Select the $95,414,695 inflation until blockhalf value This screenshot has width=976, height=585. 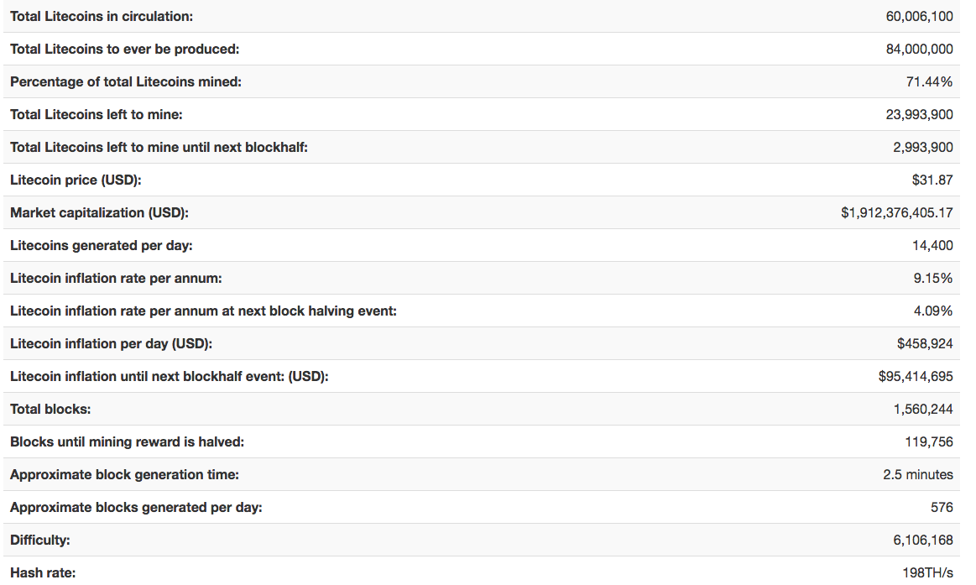pos(916,377)
